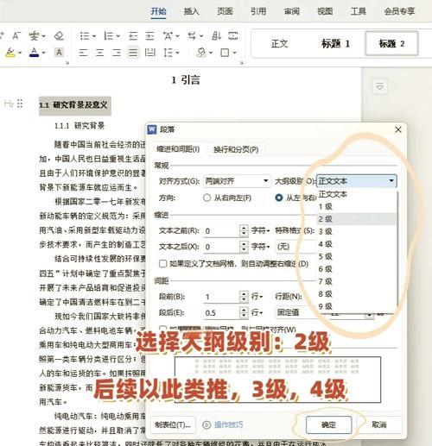
Task: Choose 2 级 from outline level list
Action: click(356, 219)
